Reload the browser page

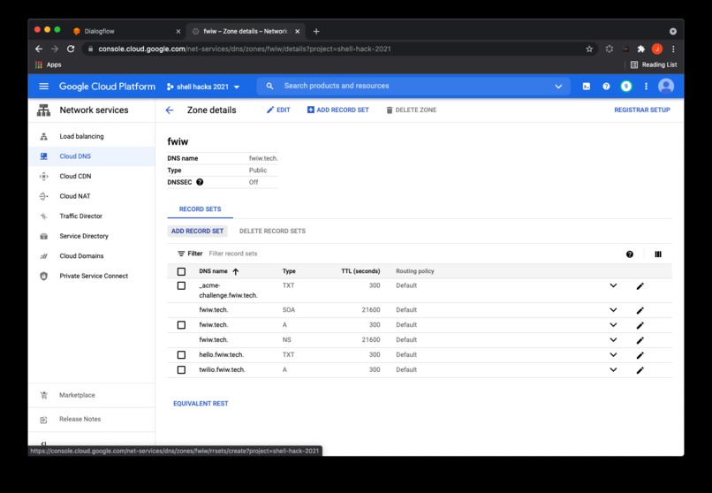point(71,49)
